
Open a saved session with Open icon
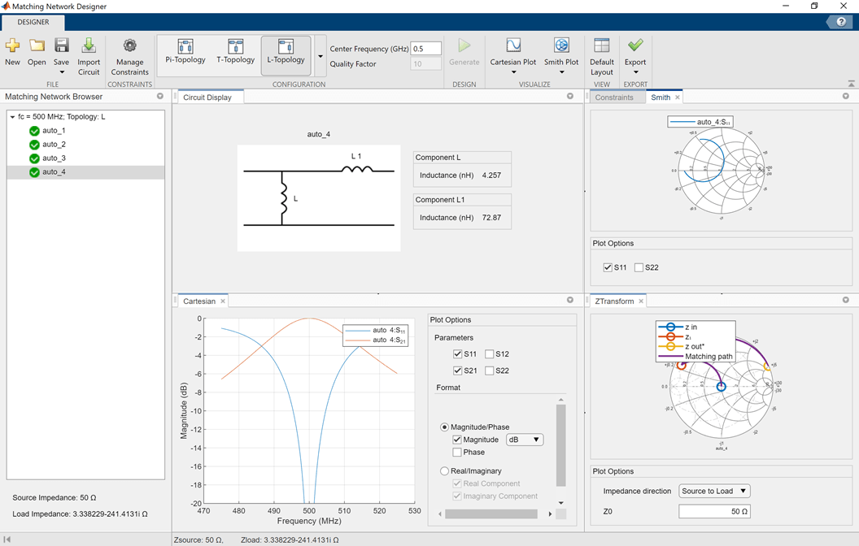[37, 45]
